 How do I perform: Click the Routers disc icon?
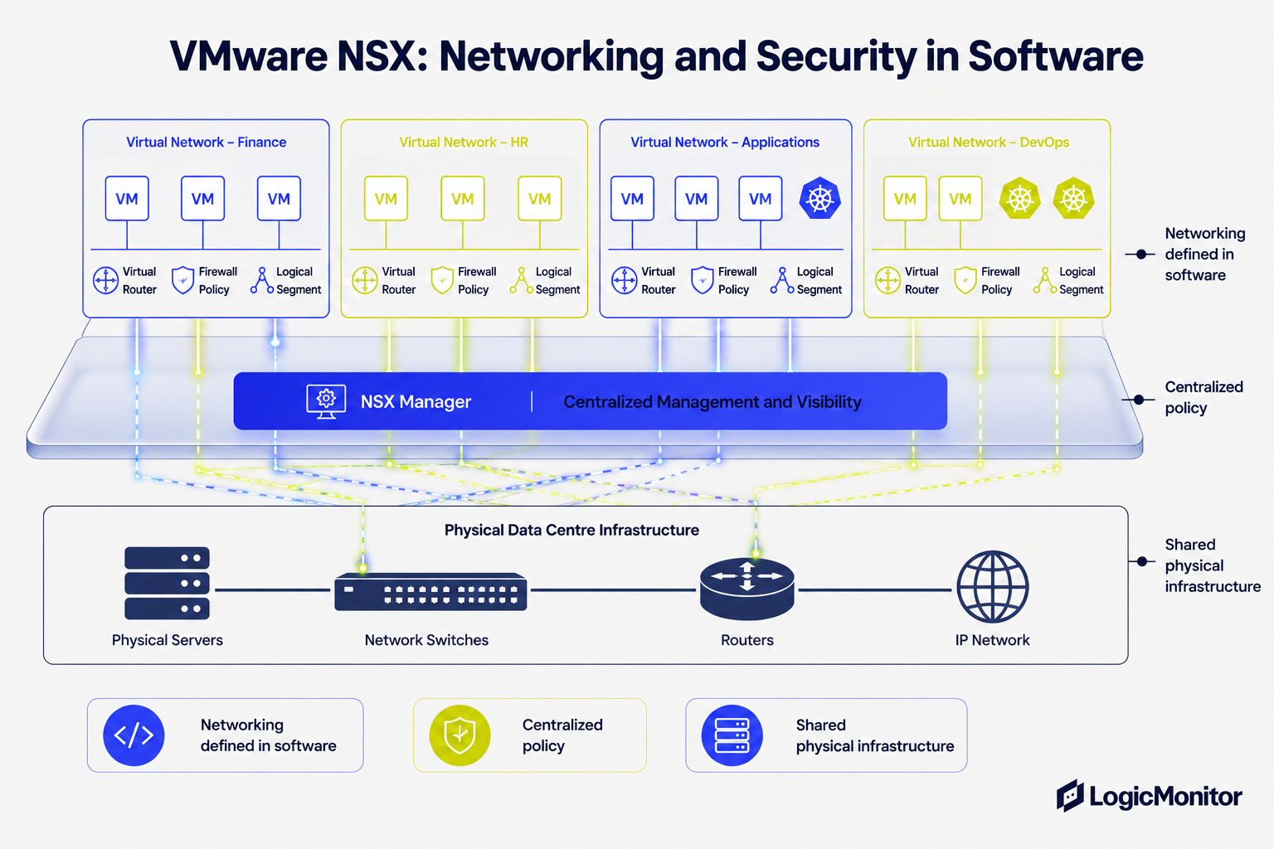click(746, 589)
